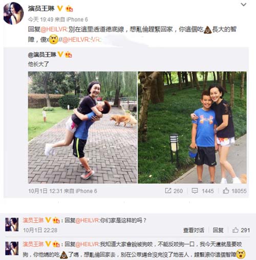Image resolution: width=256 pixels, height=260 pixels.
Task: Click the poster's profile avatar at top
Action: 13,13
